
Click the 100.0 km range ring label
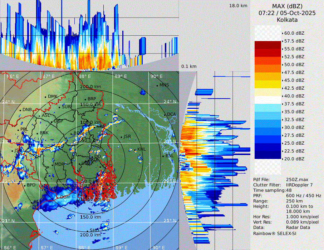89,122
